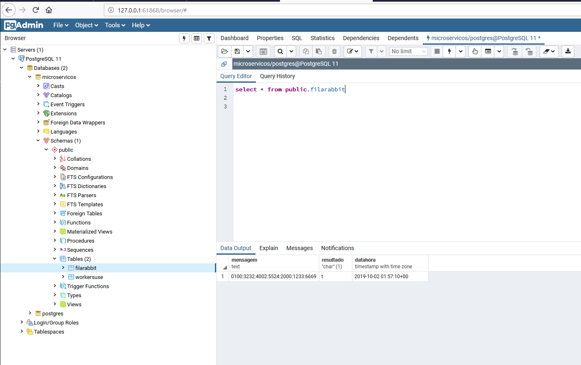The image size is (581, 365).
Task: Click the Filter funnel icon in query toolbar
Action: (x=371, y=51)
